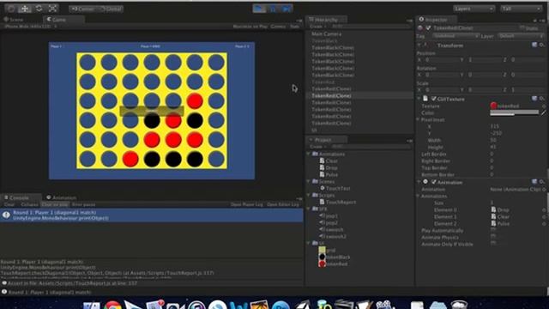Select the Scale tool in toolbar

pyautogui.click(x=52, y=9)
